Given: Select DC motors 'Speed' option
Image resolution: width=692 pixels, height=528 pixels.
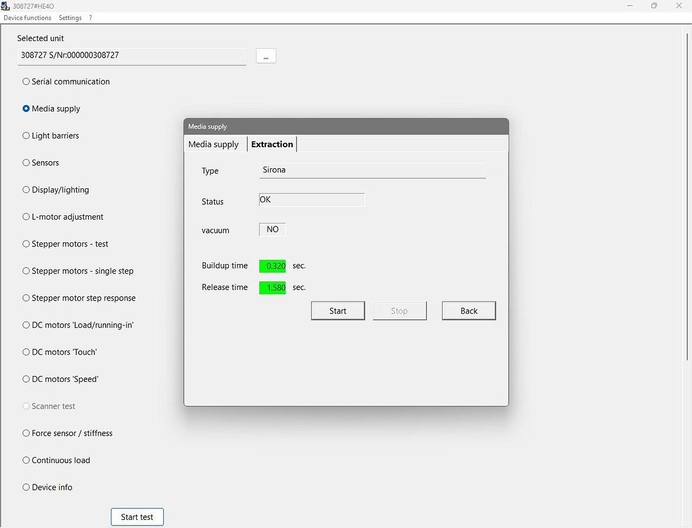Looking at the screenshot, I should point(26,379).
